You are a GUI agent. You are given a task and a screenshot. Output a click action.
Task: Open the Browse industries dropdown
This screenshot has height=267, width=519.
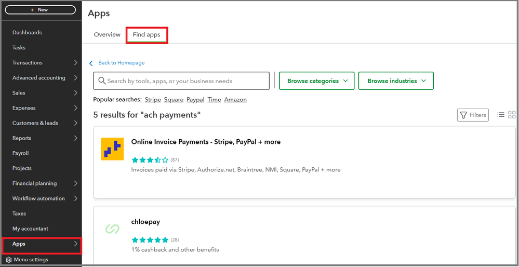[396, 81]
